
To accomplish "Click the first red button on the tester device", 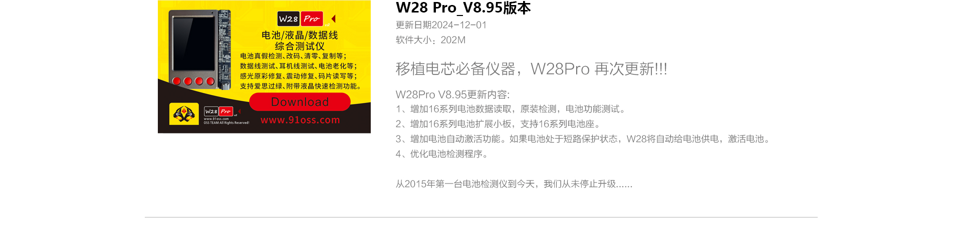I will click(x=177, y=81).
